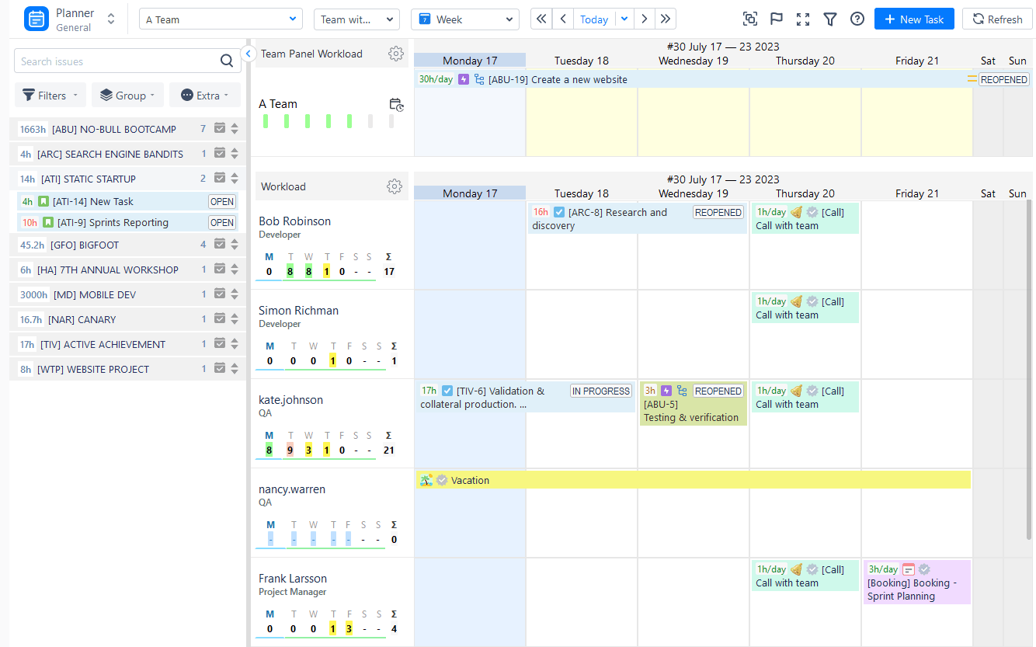The image size is (1036, 647).
Task: Select the ACTIVE ACHIEVEMENT project row
Action: [127, 344]
